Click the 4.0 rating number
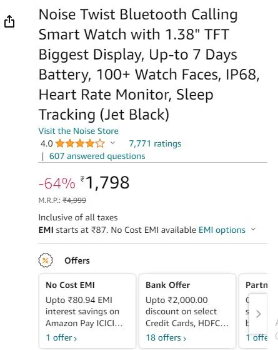 [x=47, y=143]
